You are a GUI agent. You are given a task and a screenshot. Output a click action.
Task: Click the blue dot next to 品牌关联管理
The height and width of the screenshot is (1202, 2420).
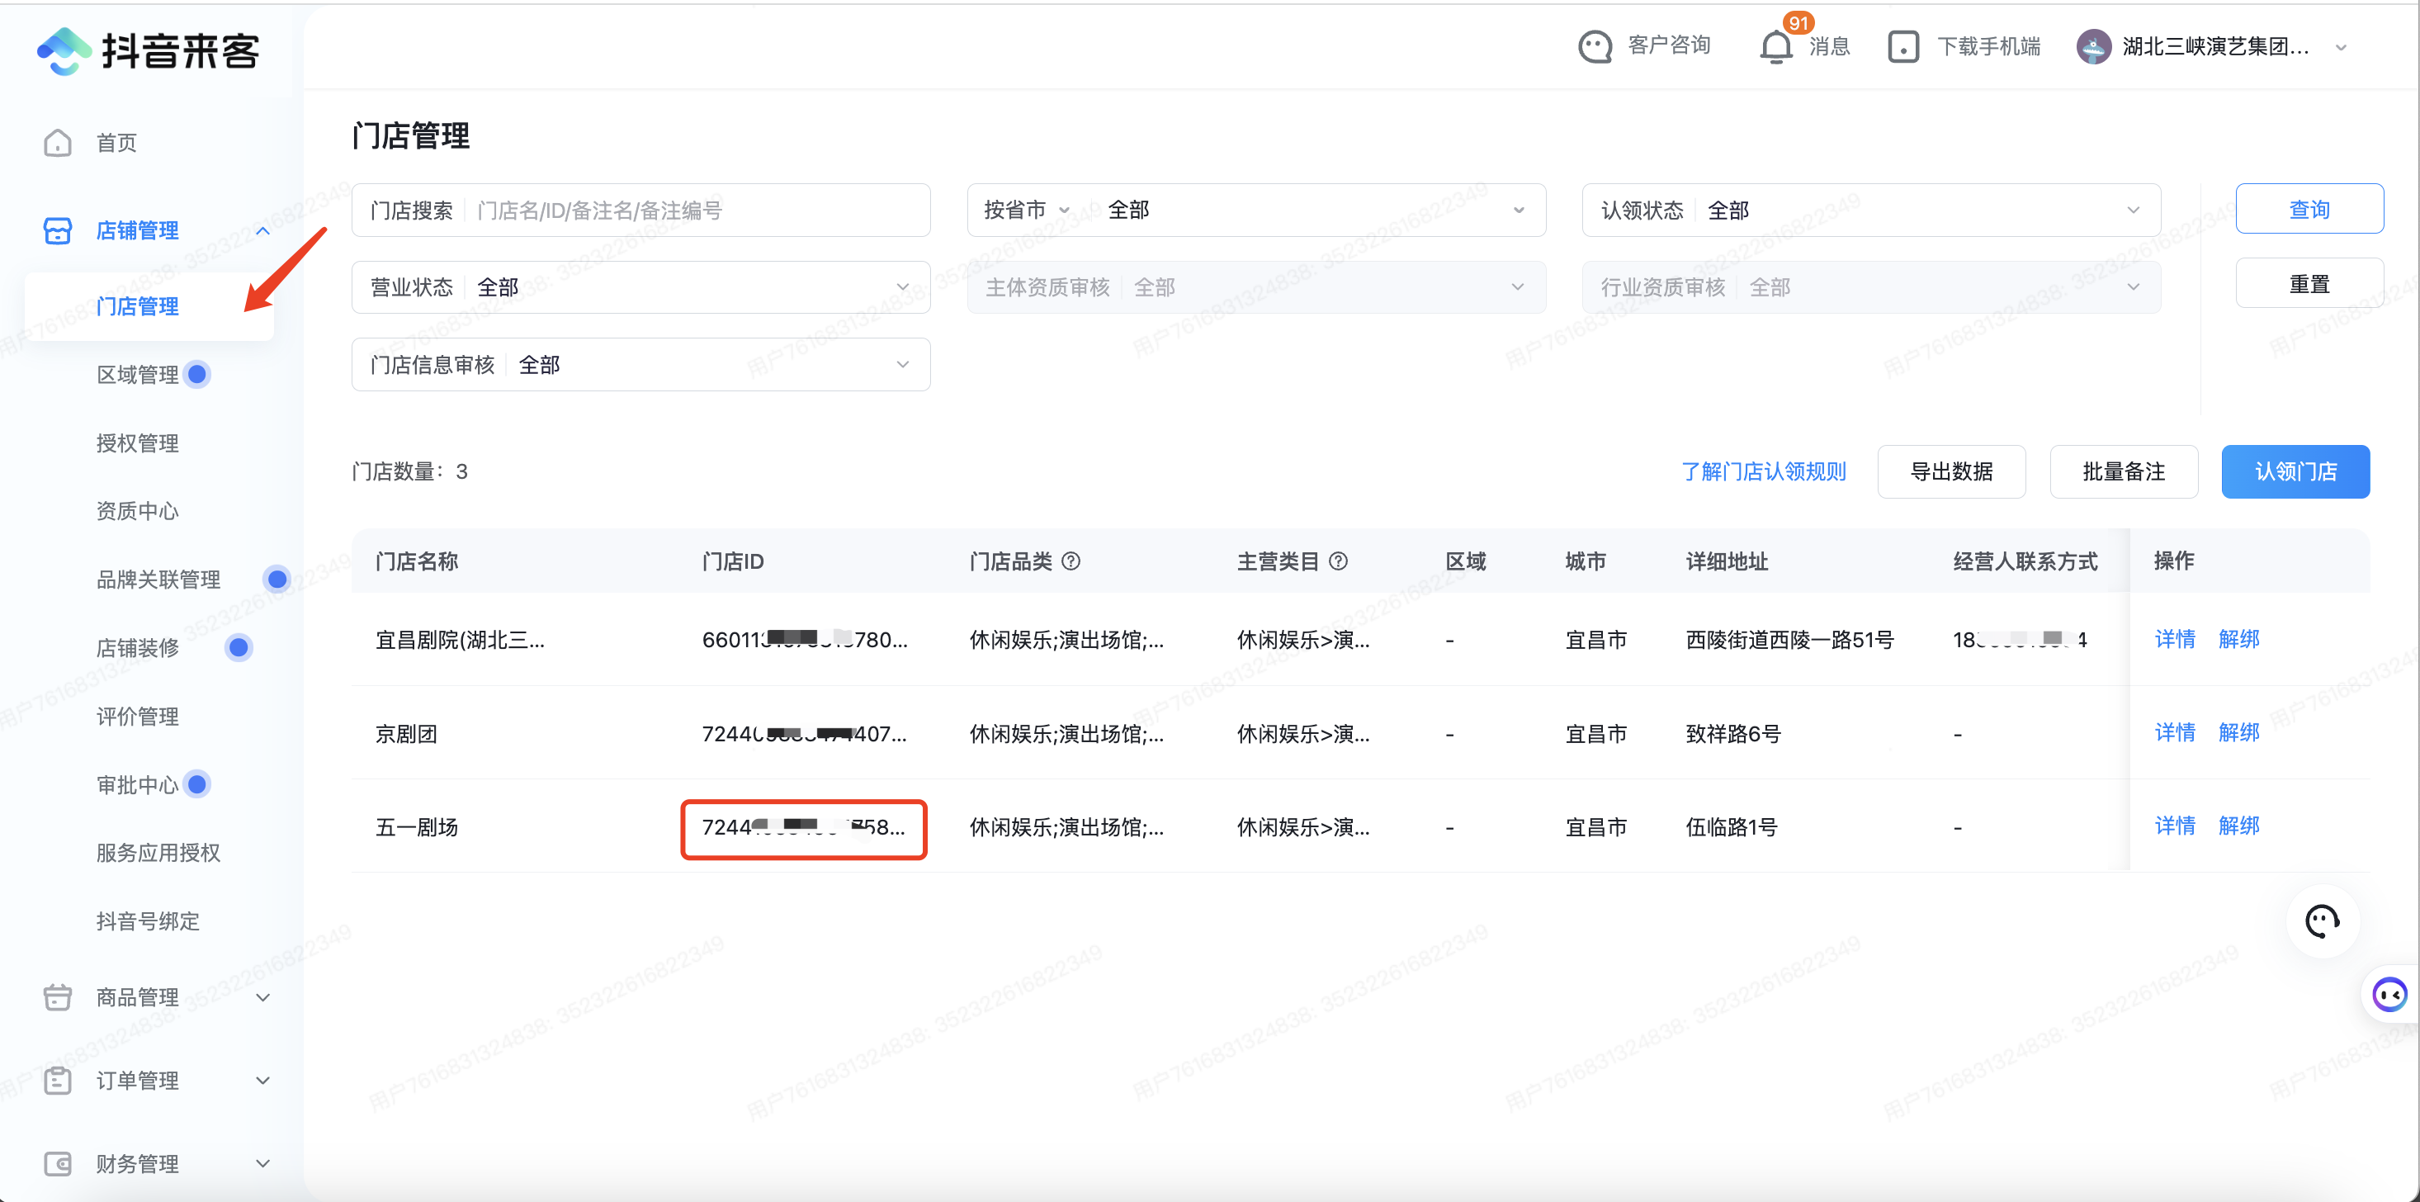[277, 579]
